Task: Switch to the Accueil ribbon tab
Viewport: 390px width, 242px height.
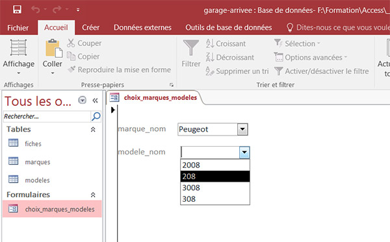Action: click(x=56, y=27)
